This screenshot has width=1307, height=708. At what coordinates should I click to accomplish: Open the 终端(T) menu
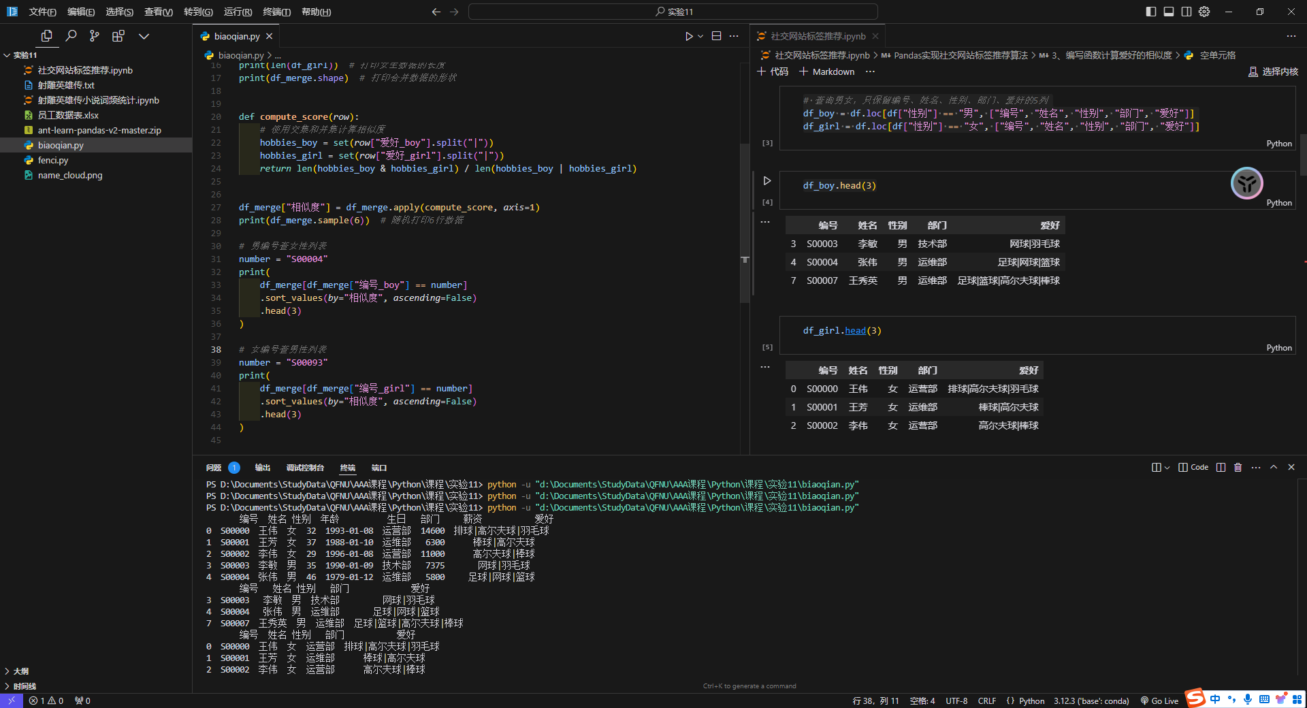(x=276, y=12)
